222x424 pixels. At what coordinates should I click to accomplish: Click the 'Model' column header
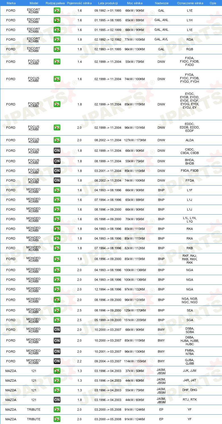(34, 3)
